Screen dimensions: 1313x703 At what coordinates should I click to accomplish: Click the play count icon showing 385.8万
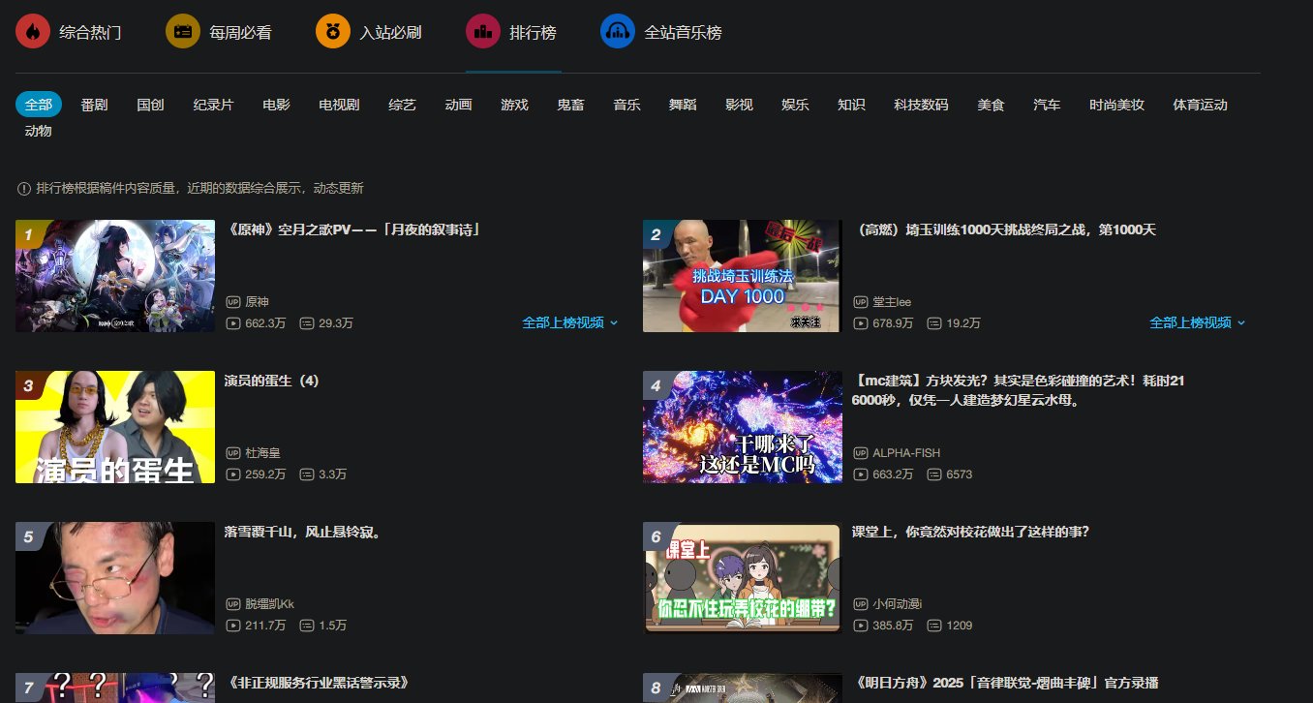[860, 626]
